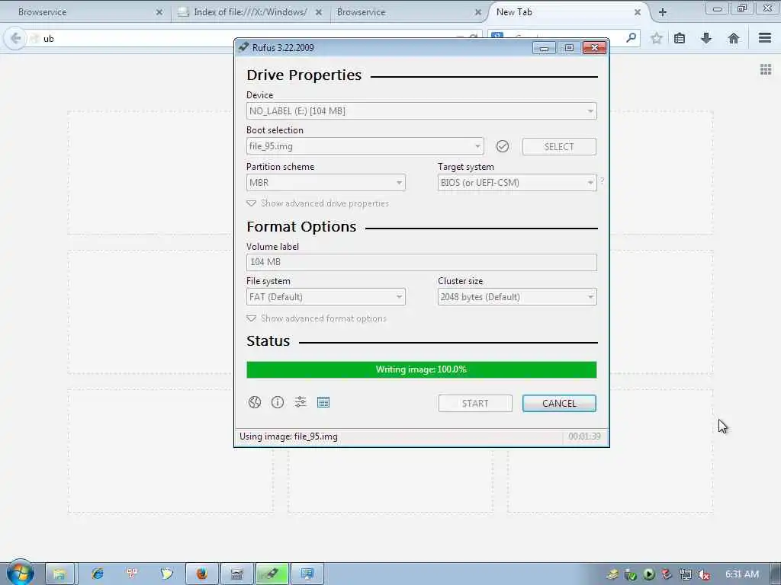
Task: Open the Windows Start orb
Action: click(x=19, y=573)
